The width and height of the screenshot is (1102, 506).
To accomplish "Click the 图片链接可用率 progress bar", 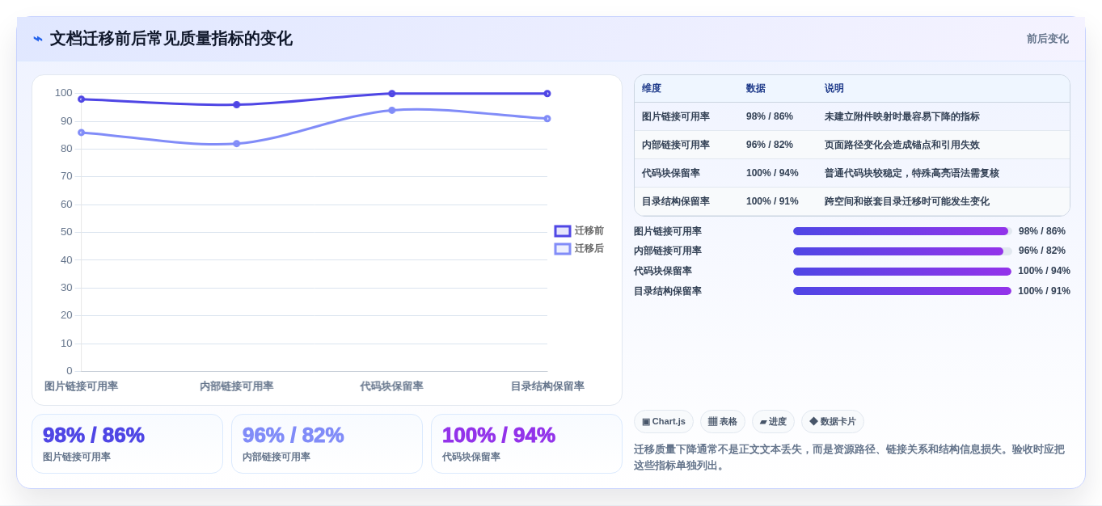I will click(902, 231).
